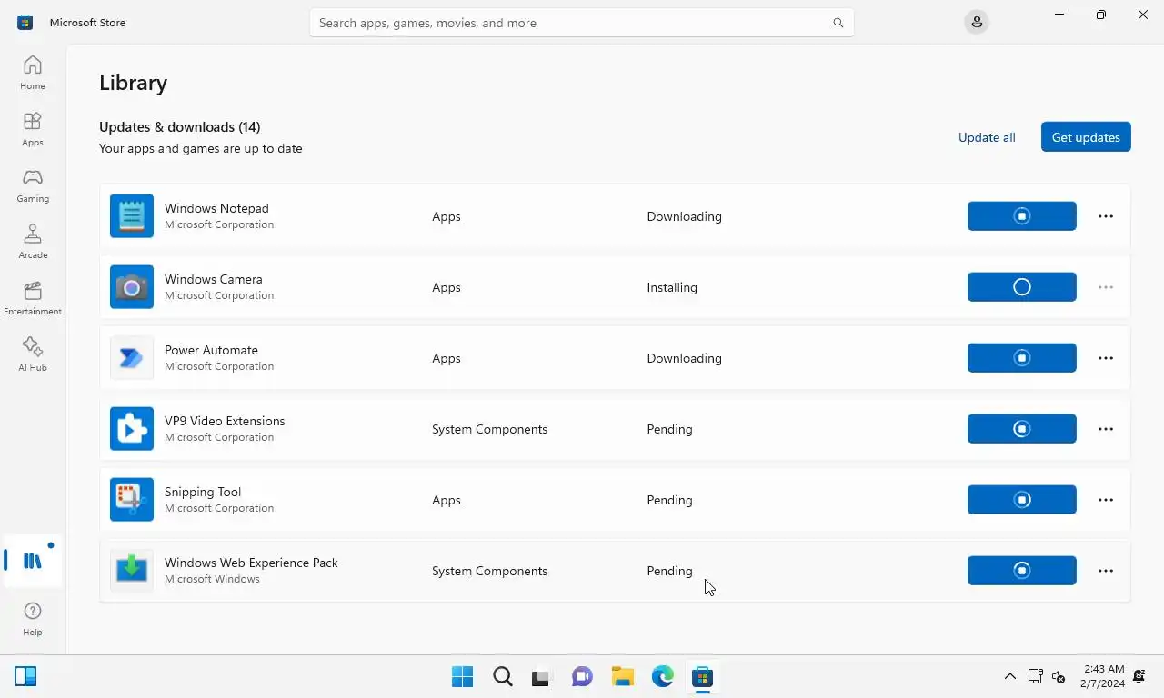Screen dimensions: 1164x698
Task: Click the Microsoft Store logo icon
Action: tap(25, 23)
